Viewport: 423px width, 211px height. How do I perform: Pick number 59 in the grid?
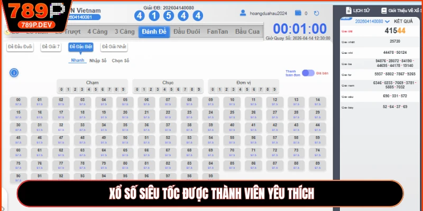[318, 140]
